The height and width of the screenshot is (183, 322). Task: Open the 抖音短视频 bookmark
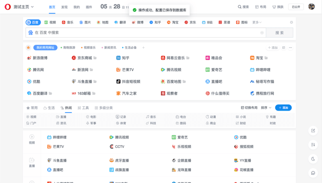[x=128, y=82]
